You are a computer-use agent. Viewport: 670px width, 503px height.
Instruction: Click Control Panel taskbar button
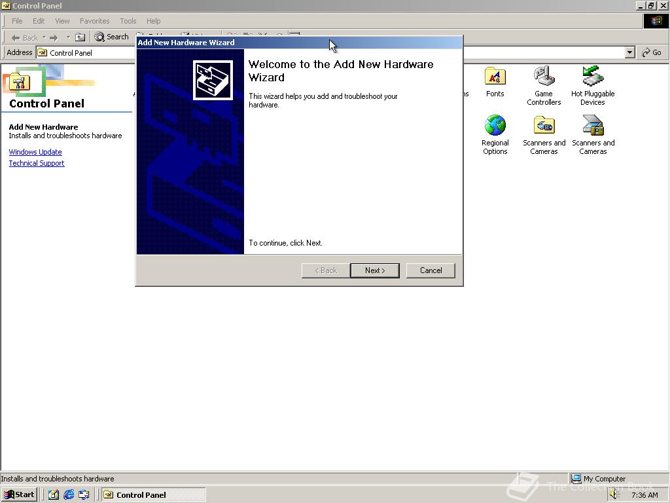(x=153, y=495)
